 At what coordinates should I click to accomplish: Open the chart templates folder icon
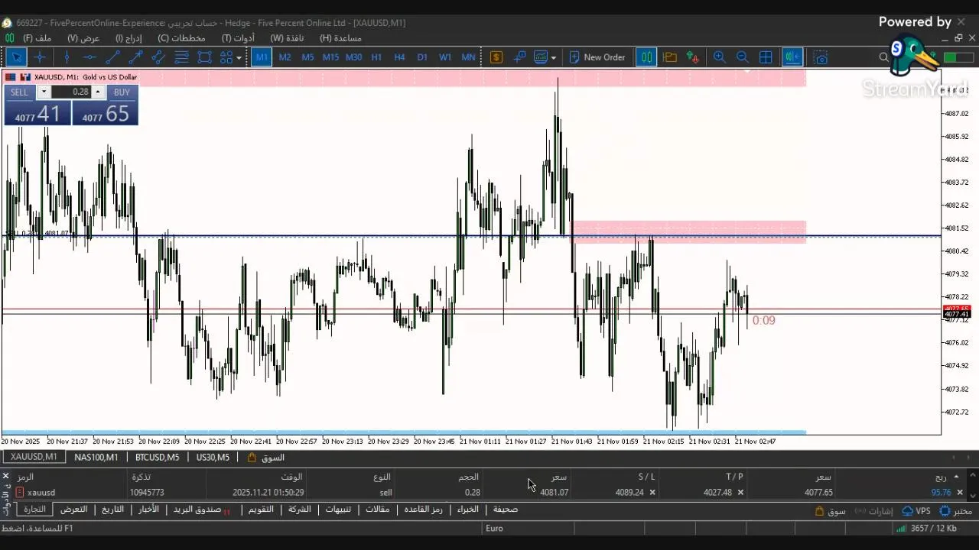tap(670, 57)
